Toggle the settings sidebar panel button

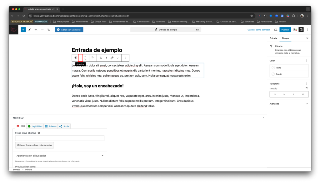click(x=301, y=30)
